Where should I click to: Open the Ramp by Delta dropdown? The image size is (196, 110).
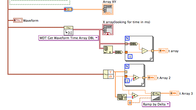pyautogui.click(x=168, y=104)
